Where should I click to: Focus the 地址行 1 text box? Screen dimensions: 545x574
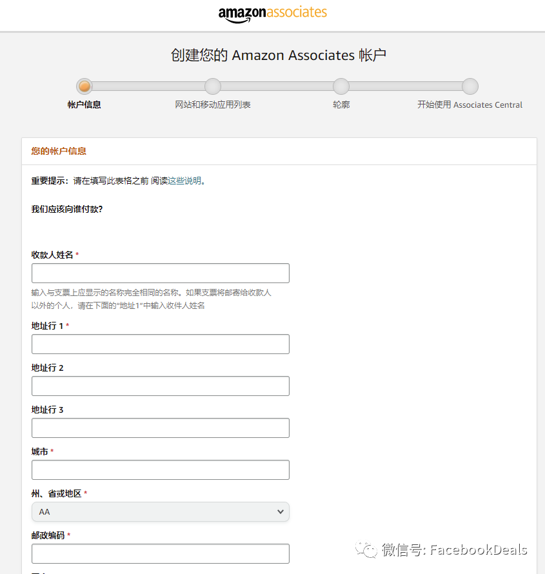tap(161, 344)
